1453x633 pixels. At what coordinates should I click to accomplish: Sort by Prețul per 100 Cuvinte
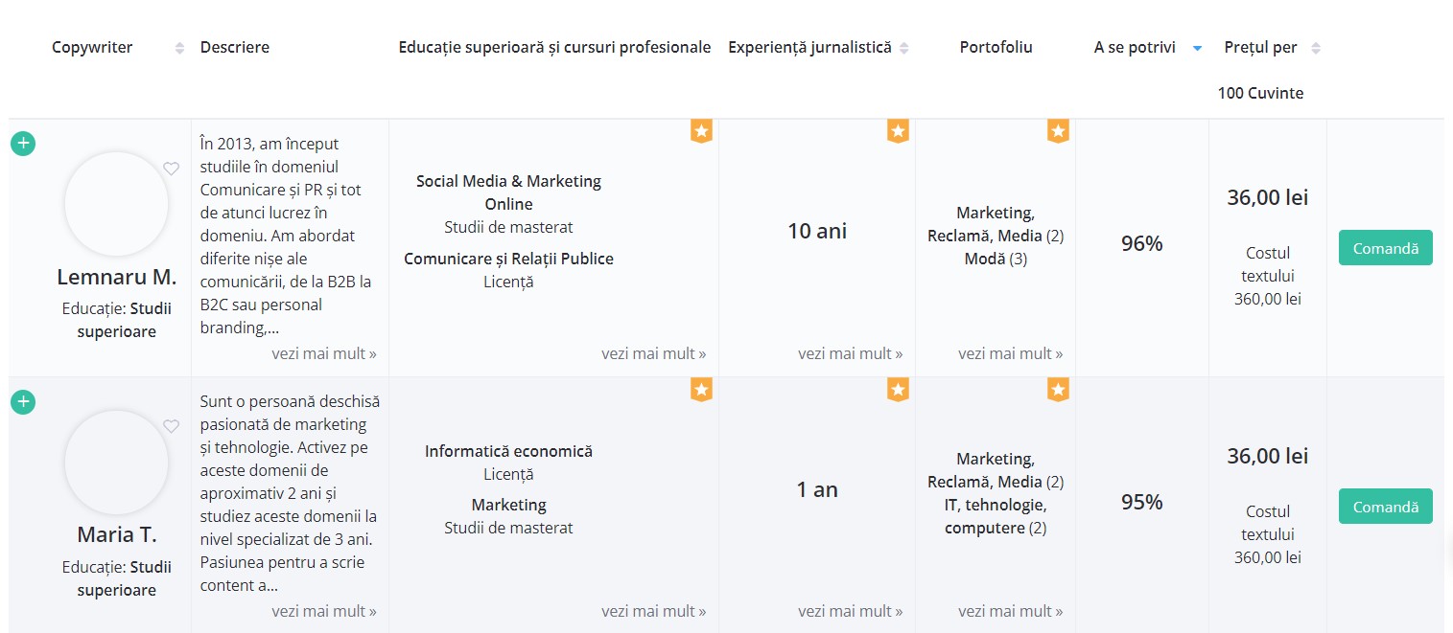1316,48
